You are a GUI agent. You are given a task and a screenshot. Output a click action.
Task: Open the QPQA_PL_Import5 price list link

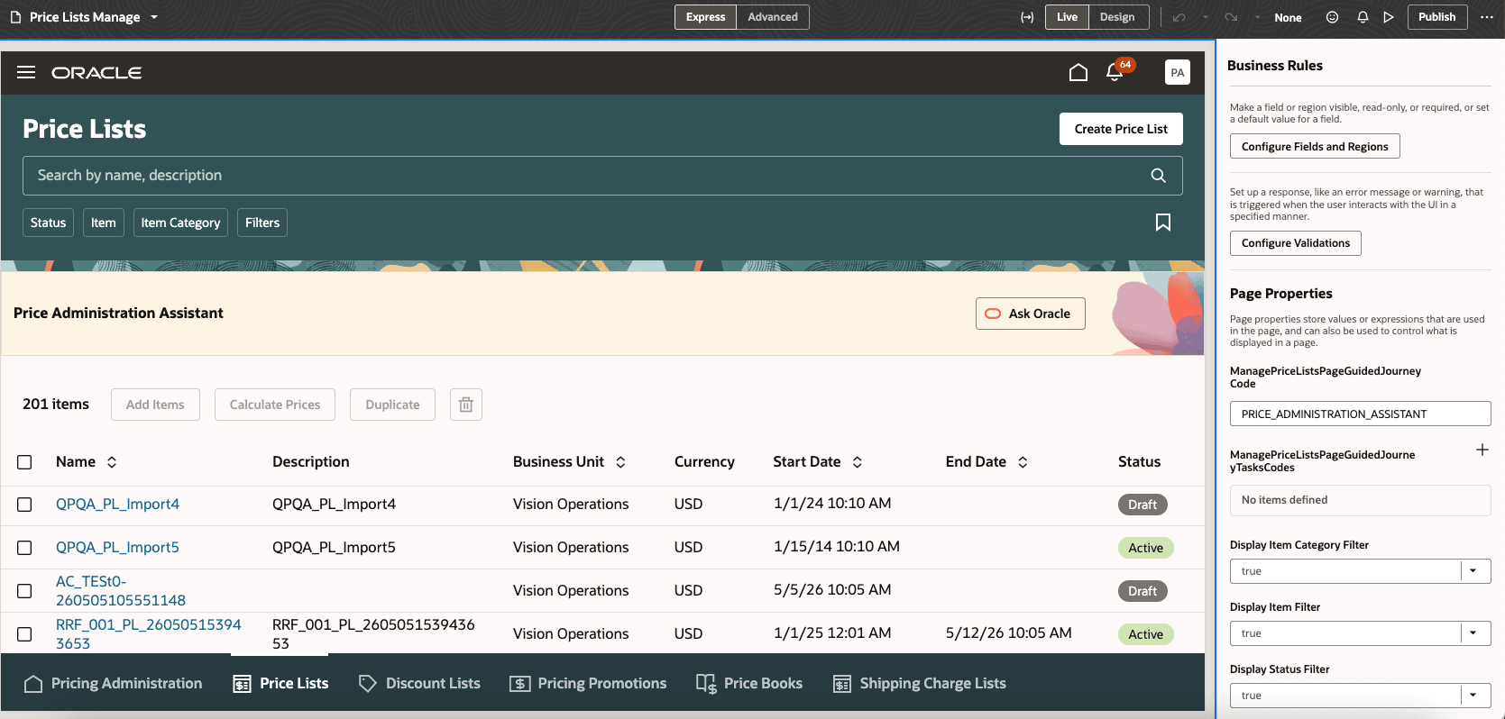click(117, 548)
